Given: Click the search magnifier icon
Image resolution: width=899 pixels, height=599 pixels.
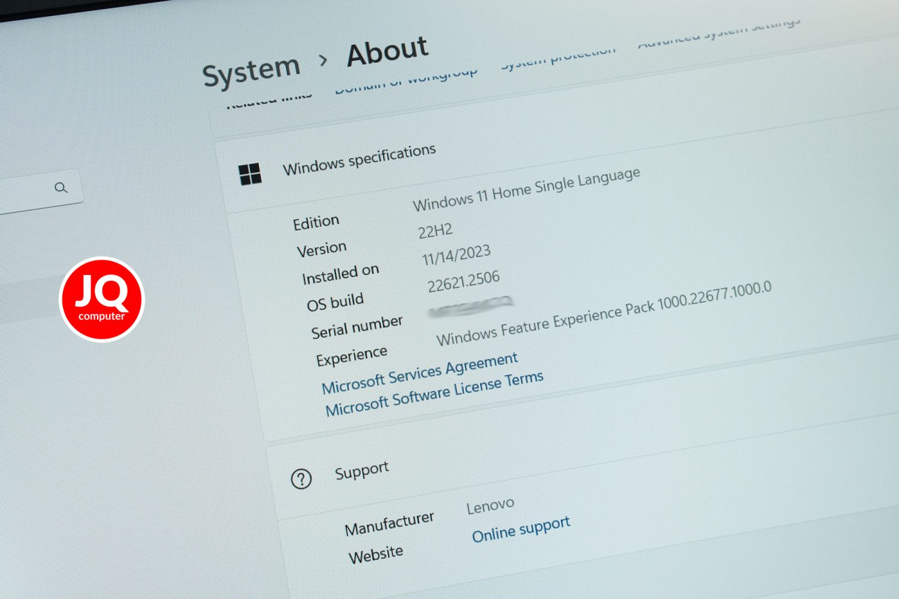Looking at the screenshot, I should click(x=61, y=187).
